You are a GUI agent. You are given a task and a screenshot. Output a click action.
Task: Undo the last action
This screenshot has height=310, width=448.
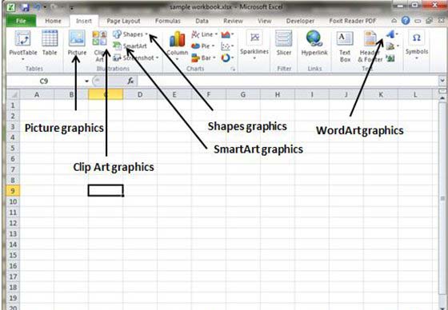(37, 7)
